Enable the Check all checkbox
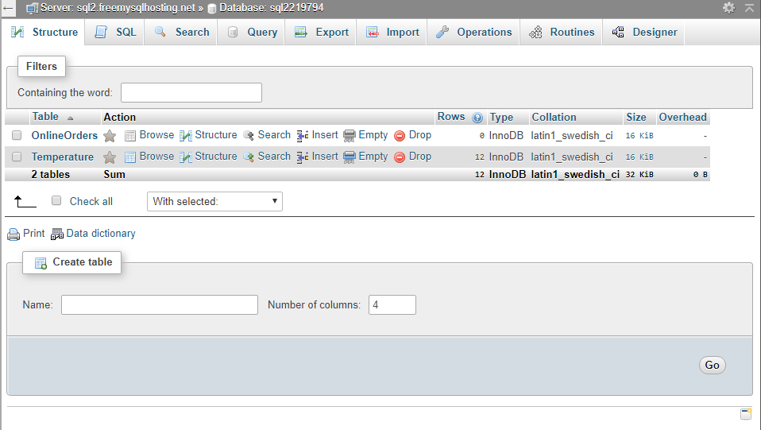761x430 pixels. click(56, 200)
